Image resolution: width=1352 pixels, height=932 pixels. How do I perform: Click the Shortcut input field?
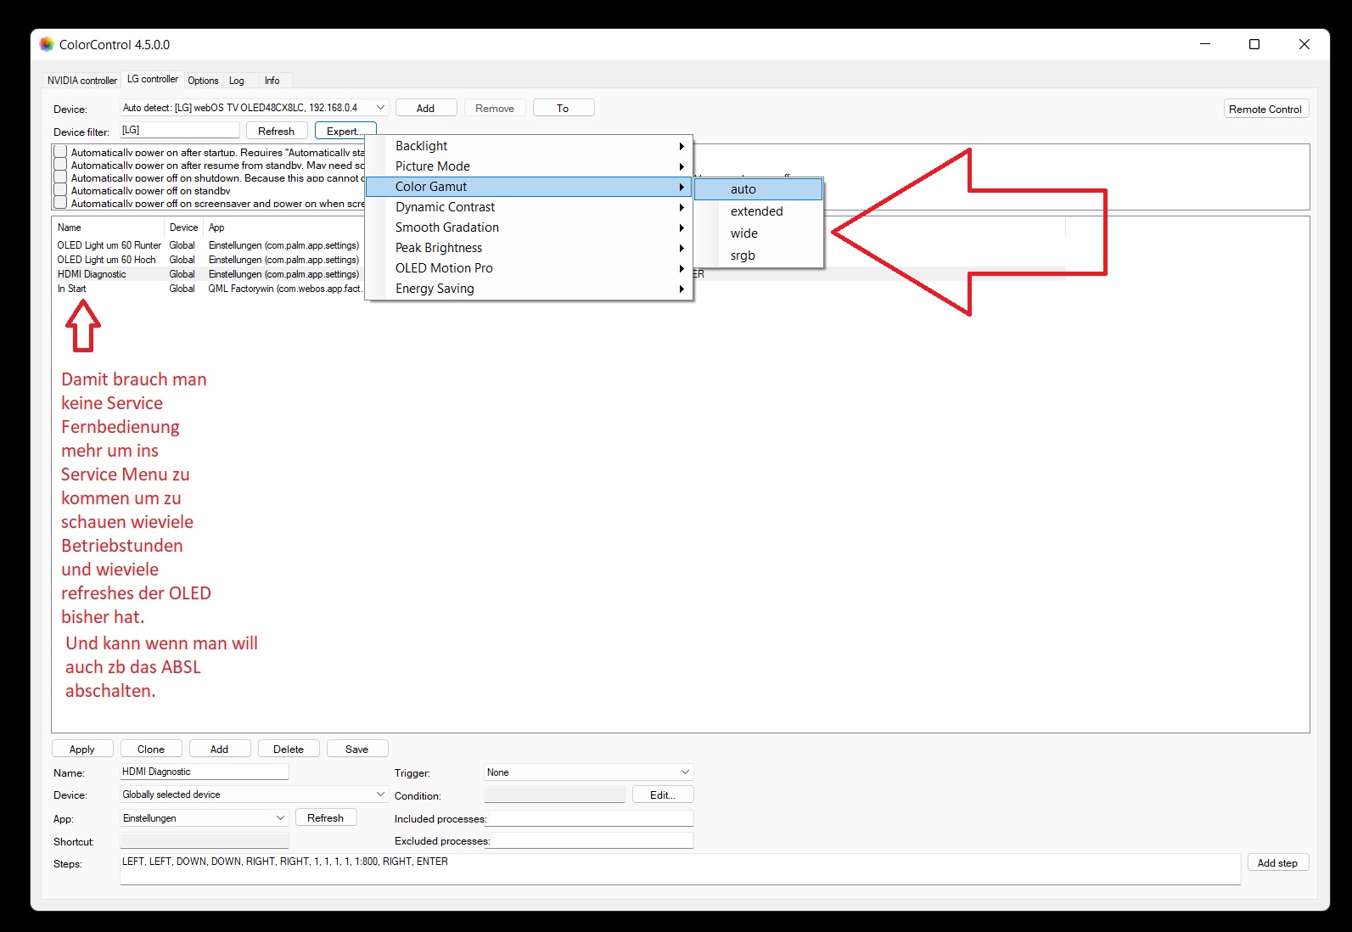[205, 840]
